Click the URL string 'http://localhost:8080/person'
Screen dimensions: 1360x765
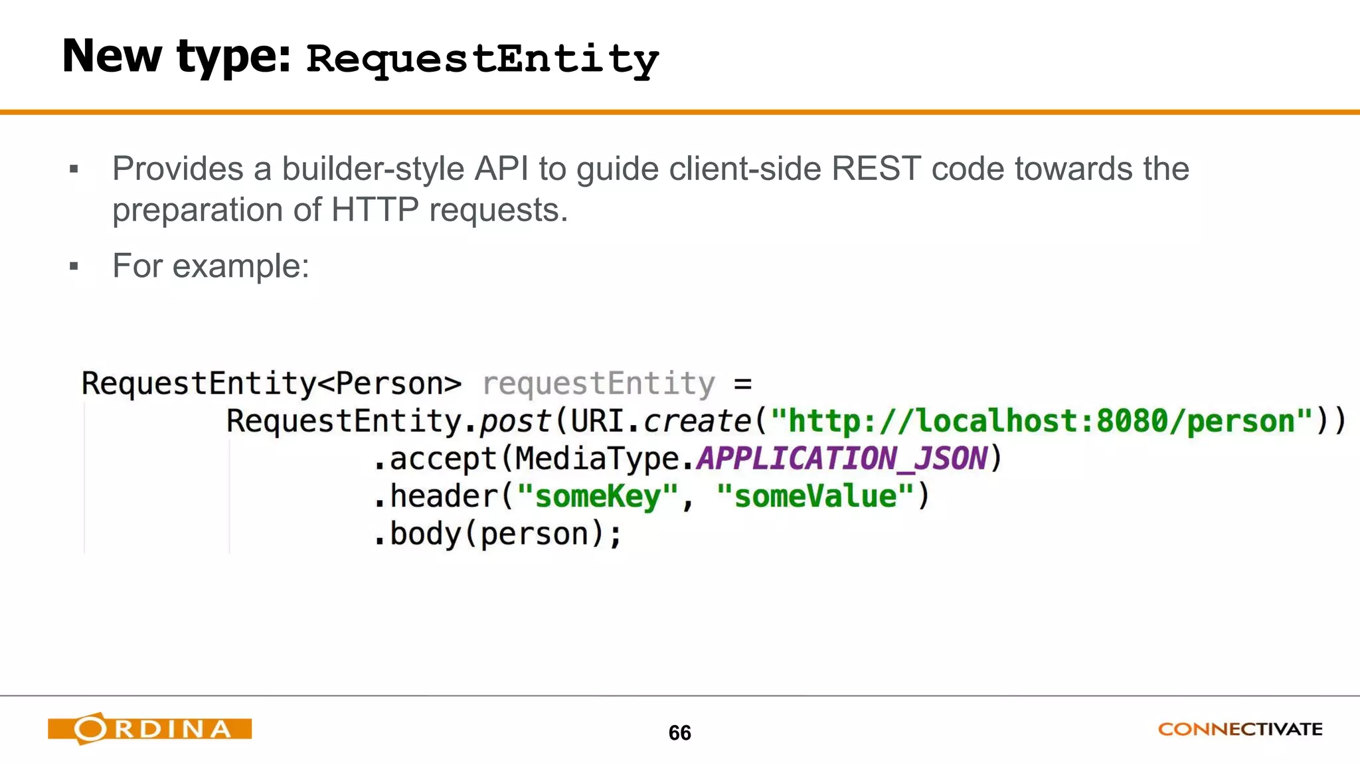(x=1041, y=421)
